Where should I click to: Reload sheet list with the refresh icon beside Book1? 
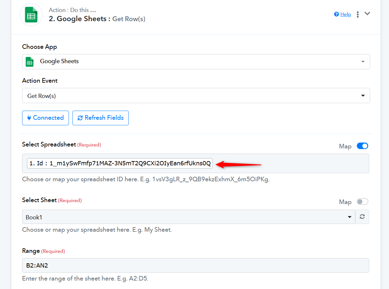coord(362,217)
